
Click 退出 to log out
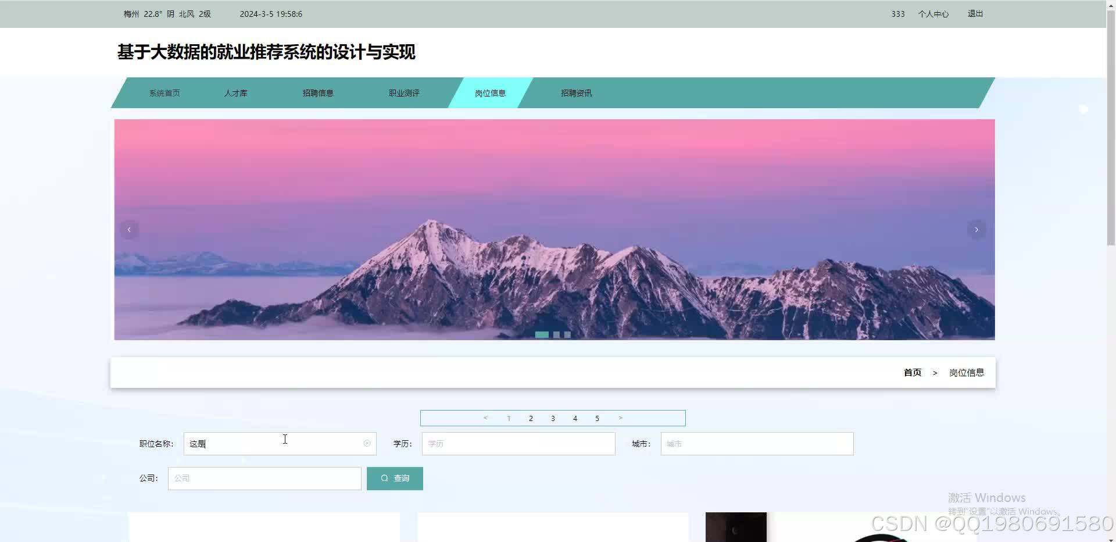pos(975,13)
